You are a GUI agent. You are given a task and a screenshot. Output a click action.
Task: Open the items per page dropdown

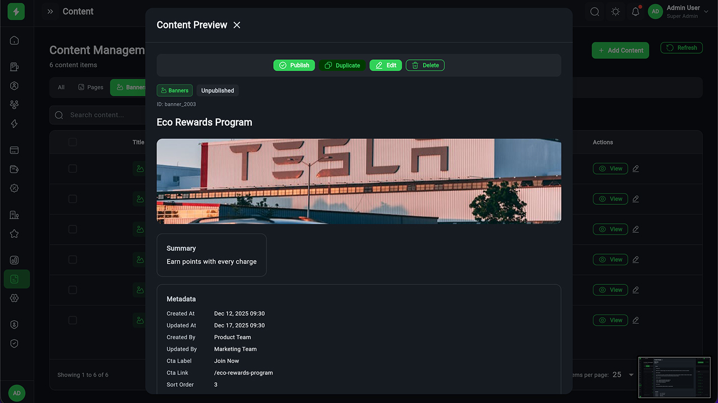tap(623, 375)
